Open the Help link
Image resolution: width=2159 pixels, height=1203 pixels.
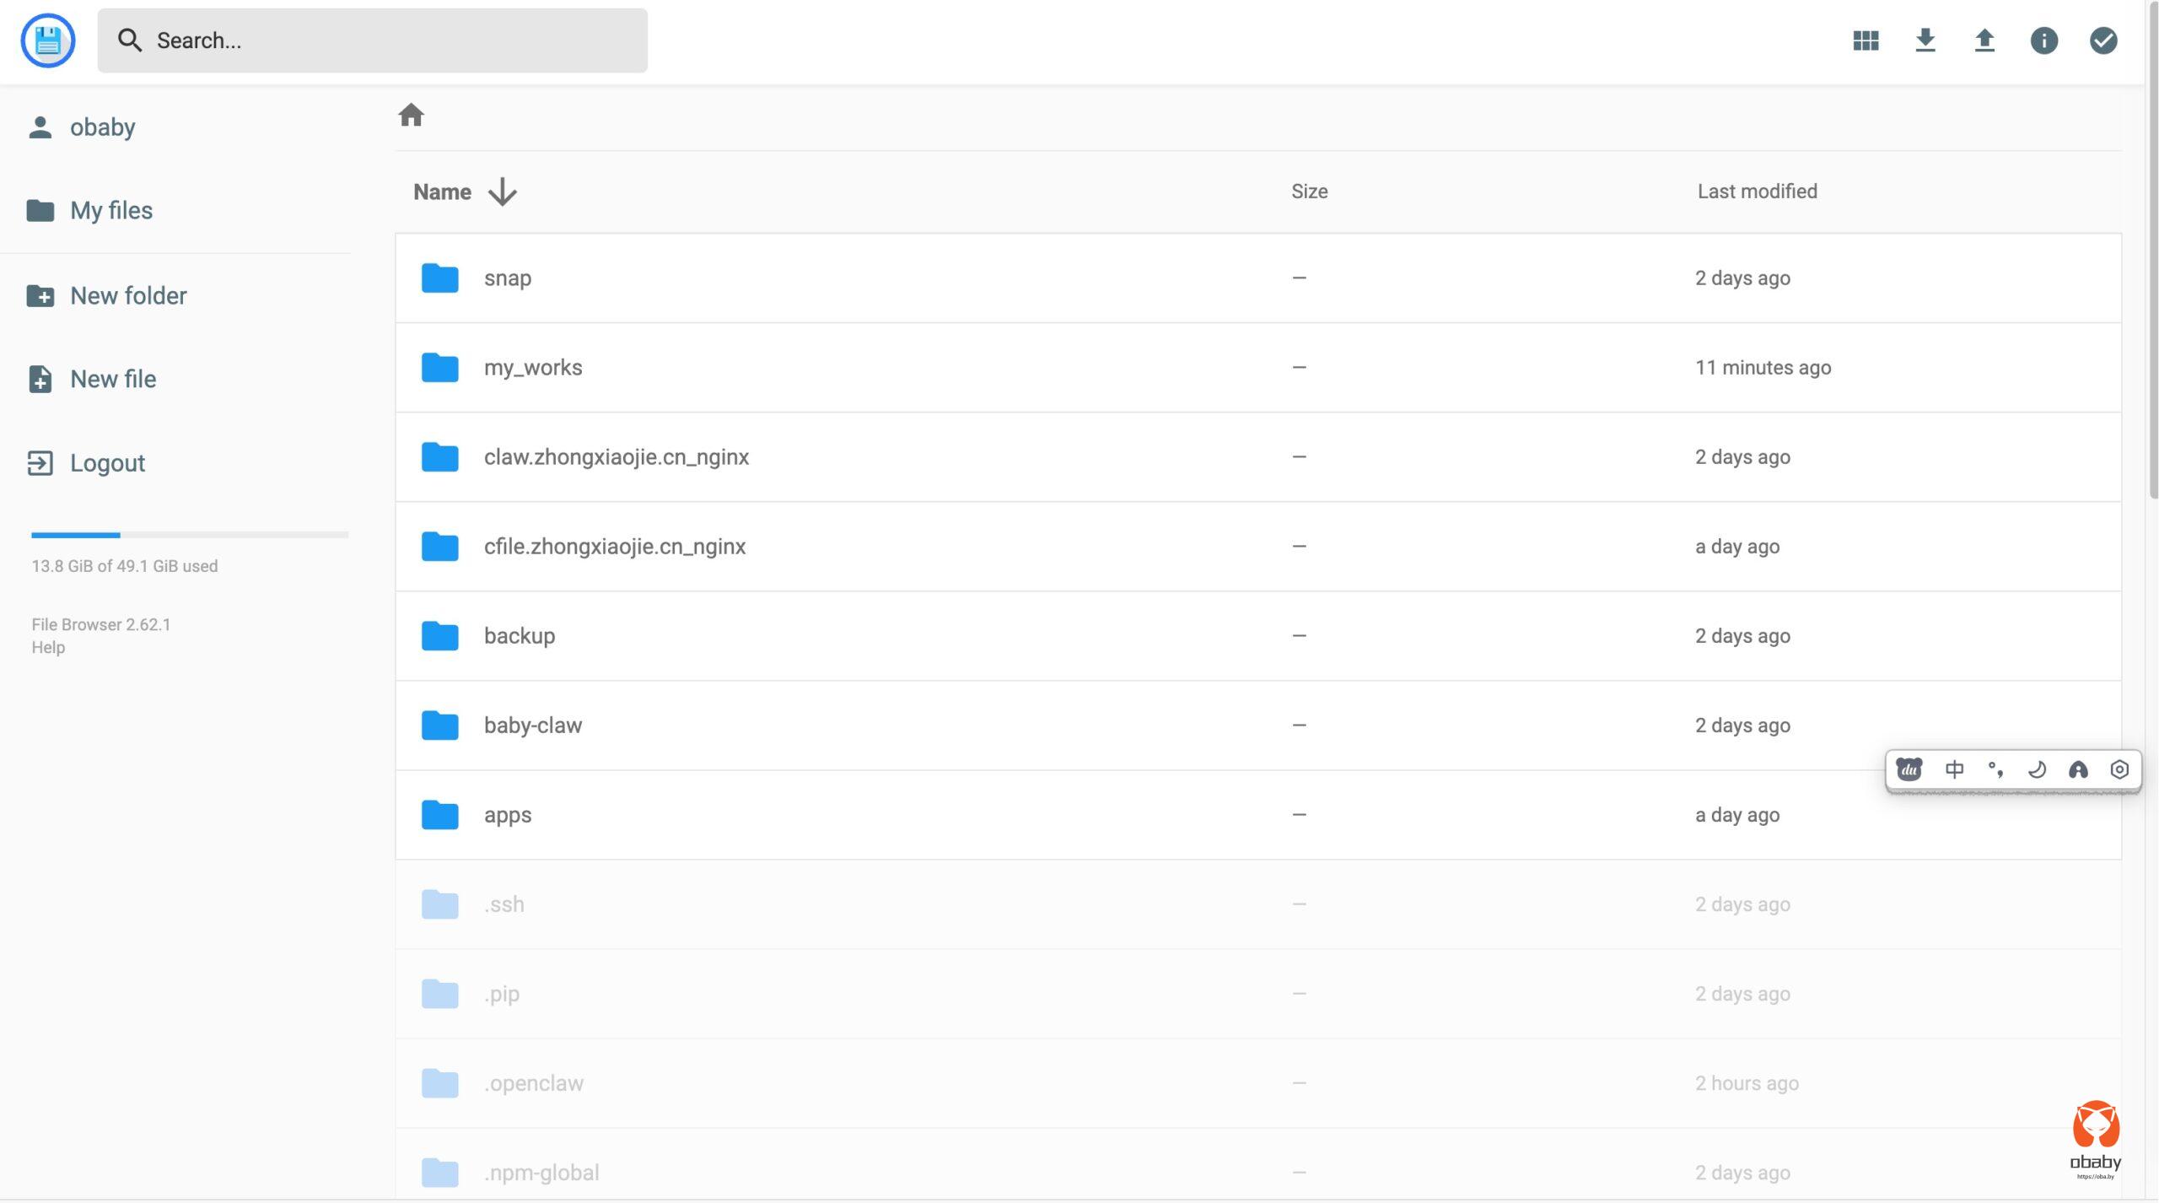[x=48, y=647]
